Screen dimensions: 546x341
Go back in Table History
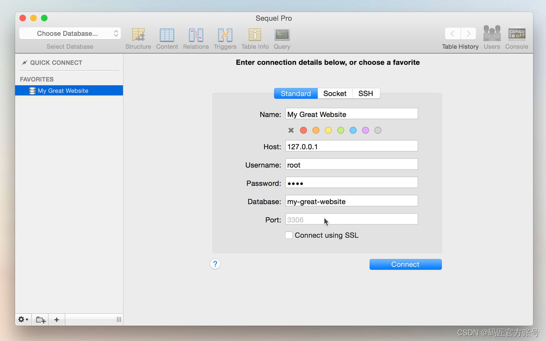click(453, 34)
